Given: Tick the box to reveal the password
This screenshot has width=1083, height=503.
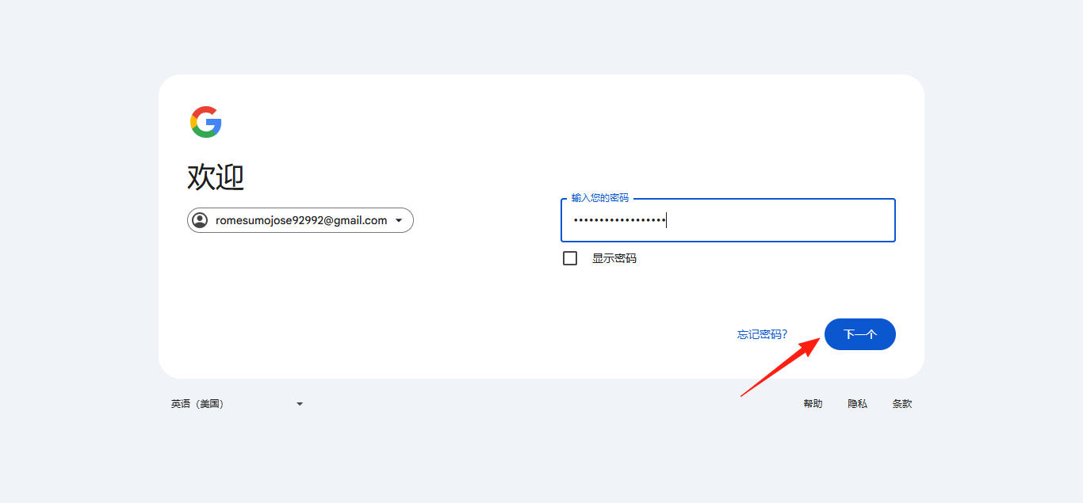Looking at the screenshot, I should coord(569,257).
